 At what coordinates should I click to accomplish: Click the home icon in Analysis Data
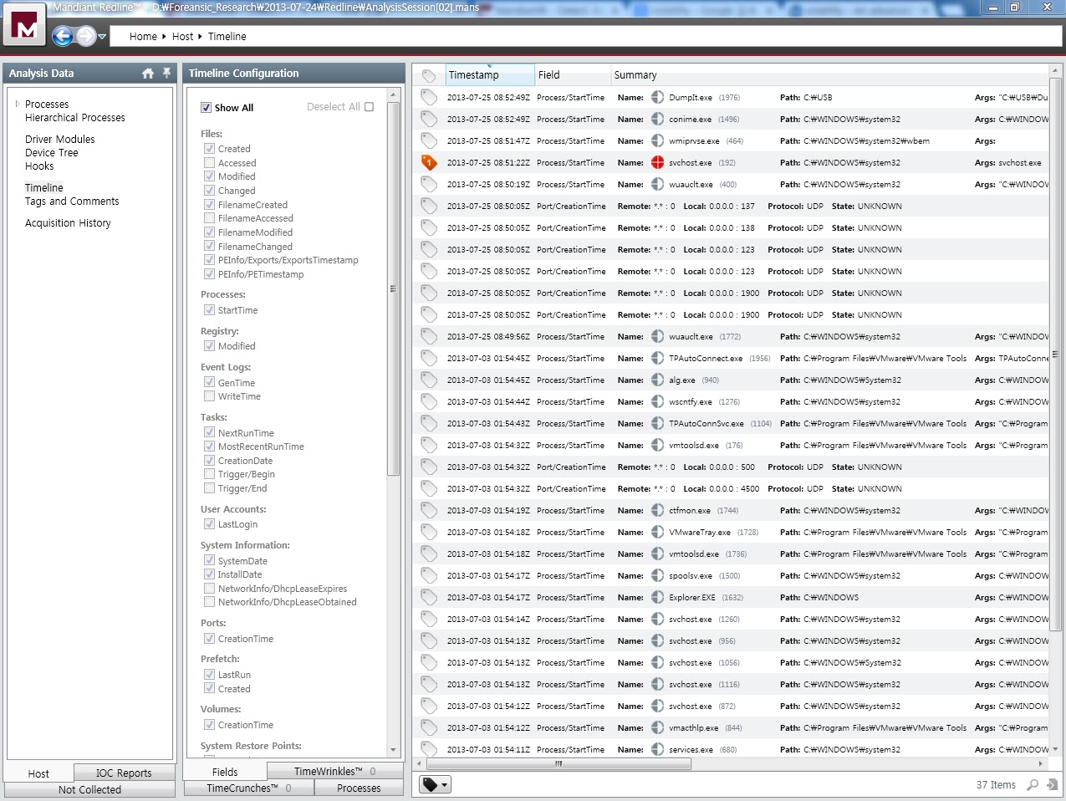point(148,74)
